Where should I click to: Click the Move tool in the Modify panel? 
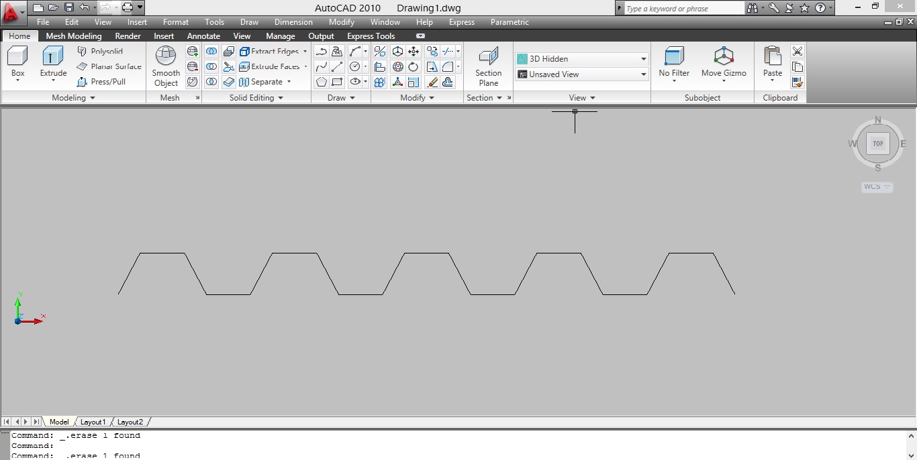[414, 51]
